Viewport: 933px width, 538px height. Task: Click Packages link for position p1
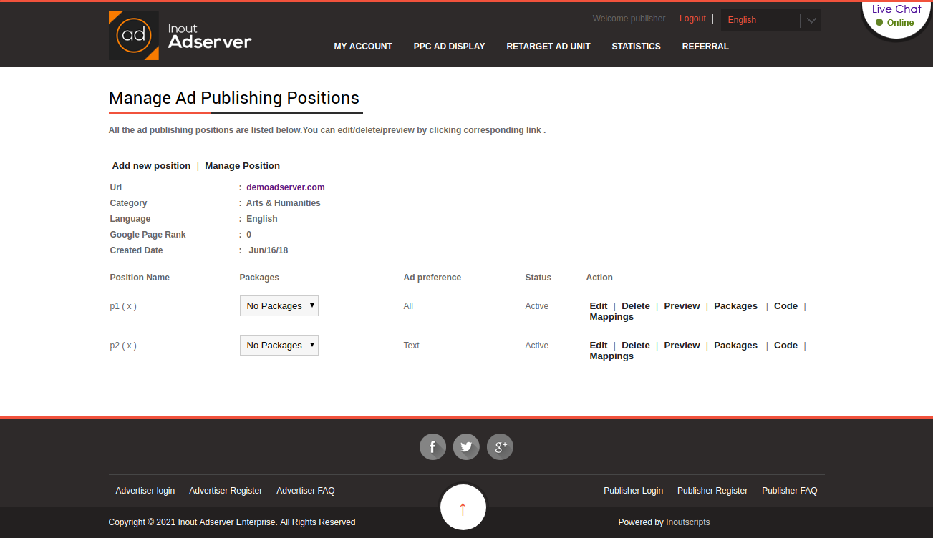click(x=735, y=306)
